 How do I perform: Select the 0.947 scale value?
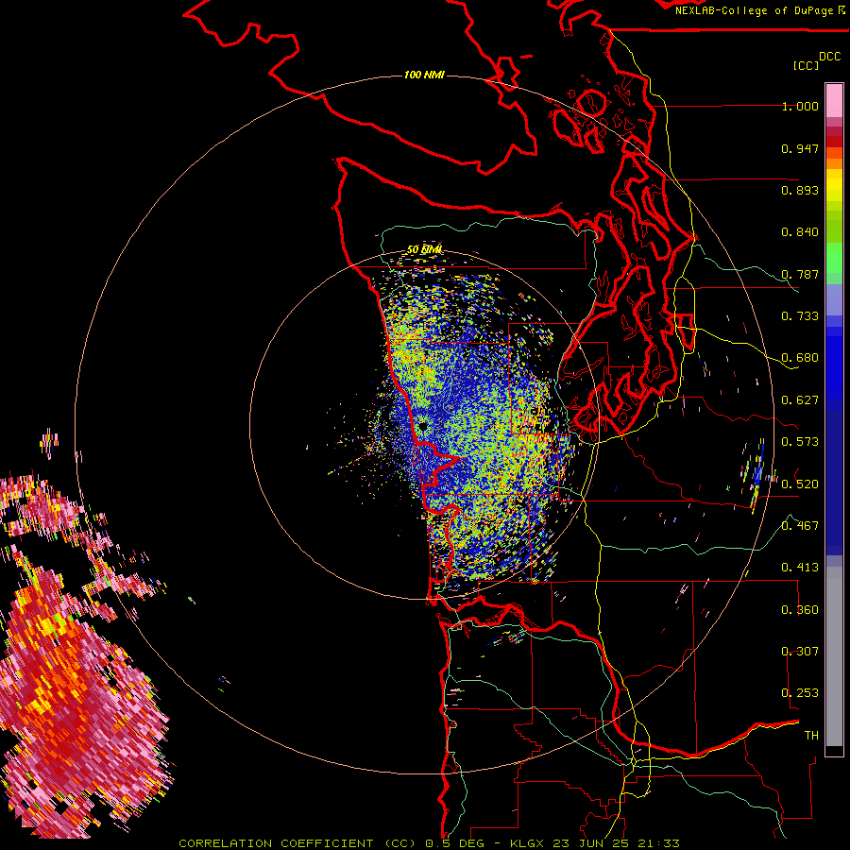click(800, 148)
